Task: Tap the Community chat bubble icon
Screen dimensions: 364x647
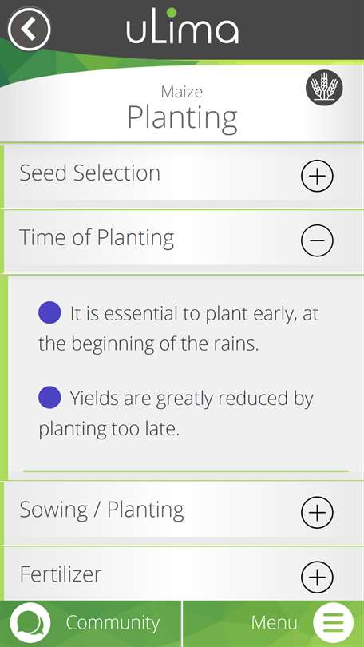Action: pos(30,623)
